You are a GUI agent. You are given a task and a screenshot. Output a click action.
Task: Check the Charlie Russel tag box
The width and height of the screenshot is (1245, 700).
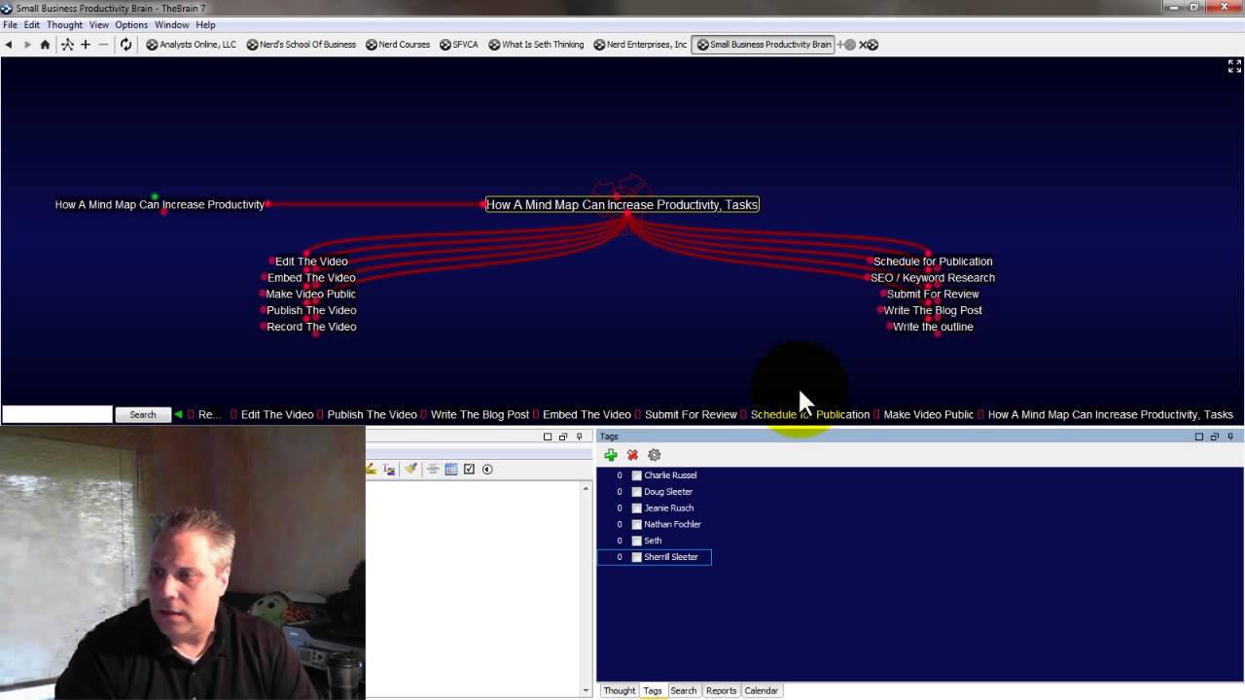pos(637,475)
